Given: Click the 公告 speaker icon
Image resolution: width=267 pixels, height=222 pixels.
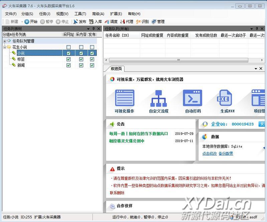Looking at the screenshot, I should pyautogui.click(x=112, y=124).
